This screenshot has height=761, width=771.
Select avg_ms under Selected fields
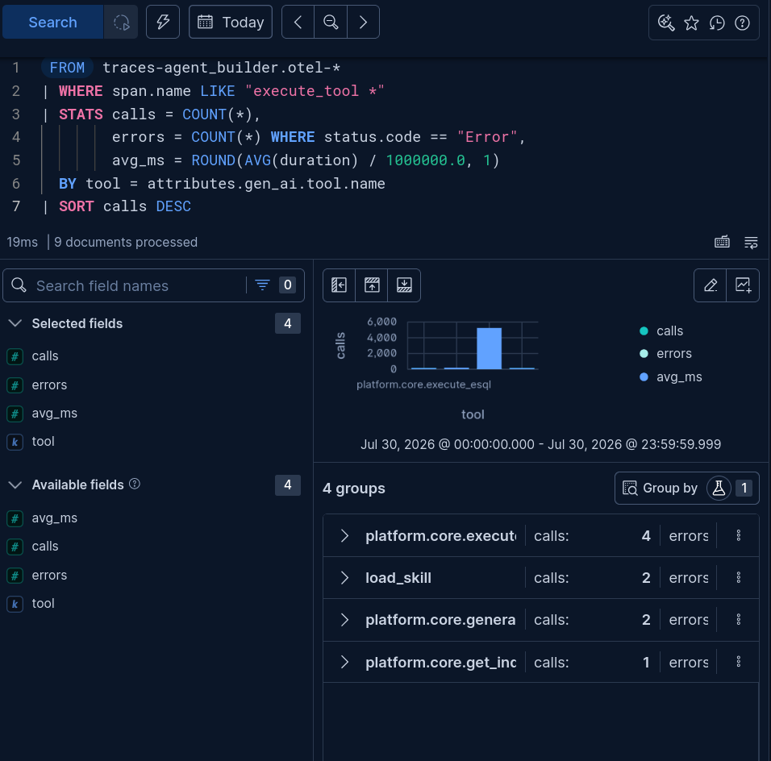tap(55, 414)
